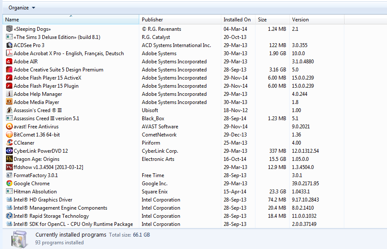Click the Adobe Acrobat X Pro icon
Image resolution: width=387 pixels, height=249 pixels.
pos(9,53)
